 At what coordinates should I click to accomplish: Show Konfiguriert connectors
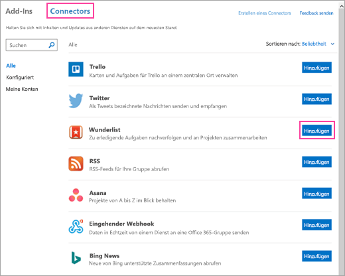pos(20,78)
